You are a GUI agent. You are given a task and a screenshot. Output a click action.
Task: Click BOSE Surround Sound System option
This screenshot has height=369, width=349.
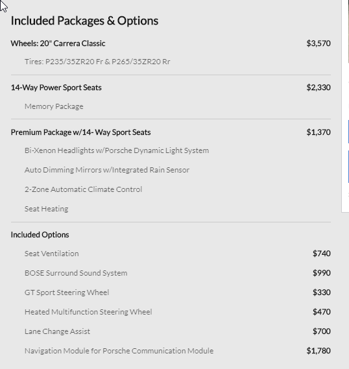pos(76,273)
